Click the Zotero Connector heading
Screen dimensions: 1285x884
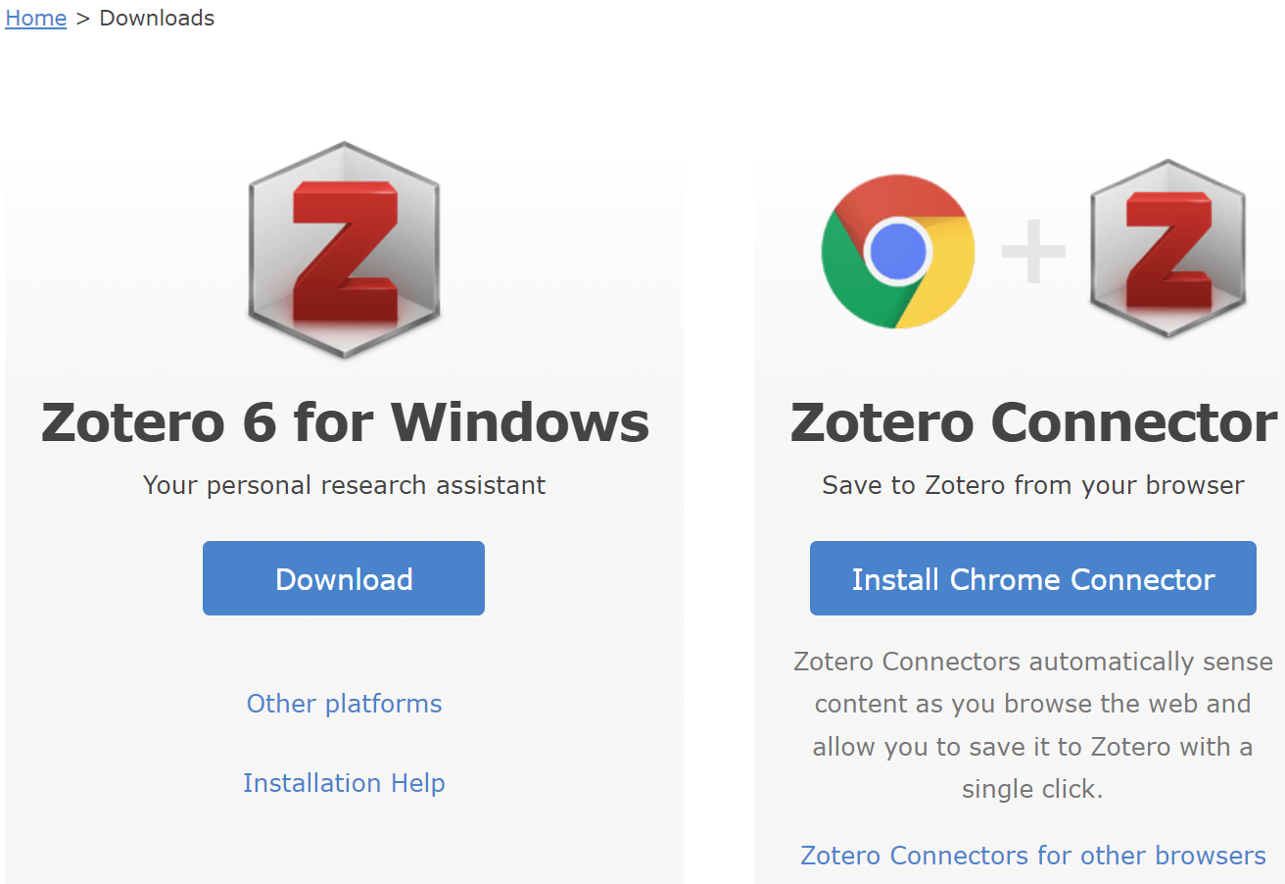[x=1032, y=421]
